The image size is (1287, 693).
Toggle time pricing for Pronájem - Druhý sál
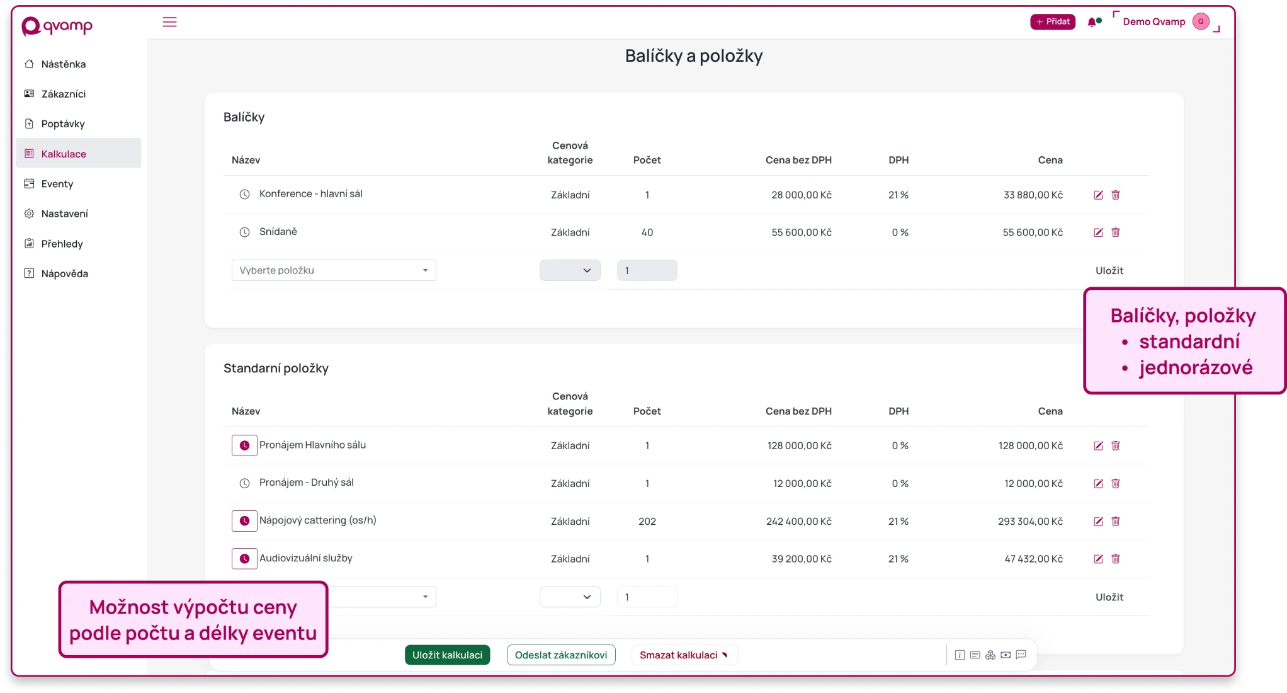coord(244,483)
